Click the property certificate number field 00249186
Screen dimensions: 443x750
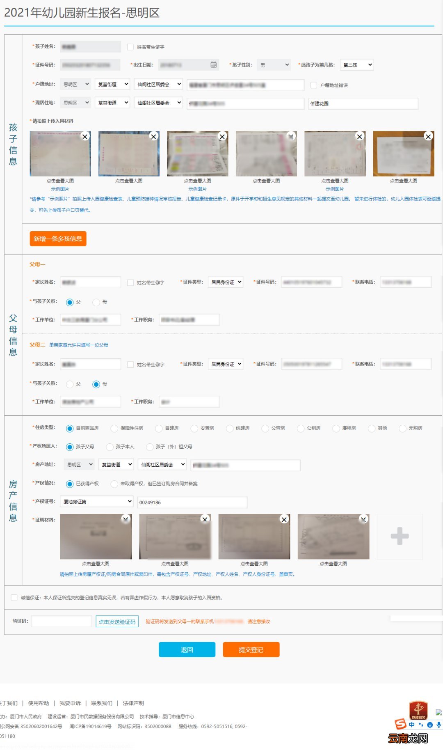click(192, 502)
